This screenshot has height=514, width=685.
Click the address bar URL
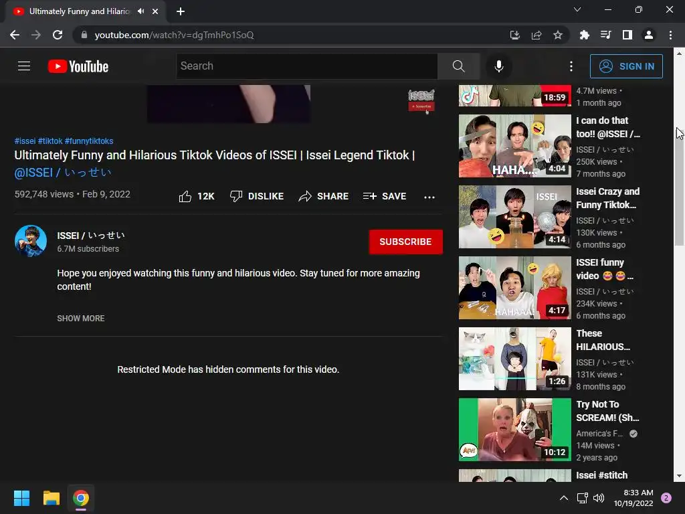[x=174, y=35]
